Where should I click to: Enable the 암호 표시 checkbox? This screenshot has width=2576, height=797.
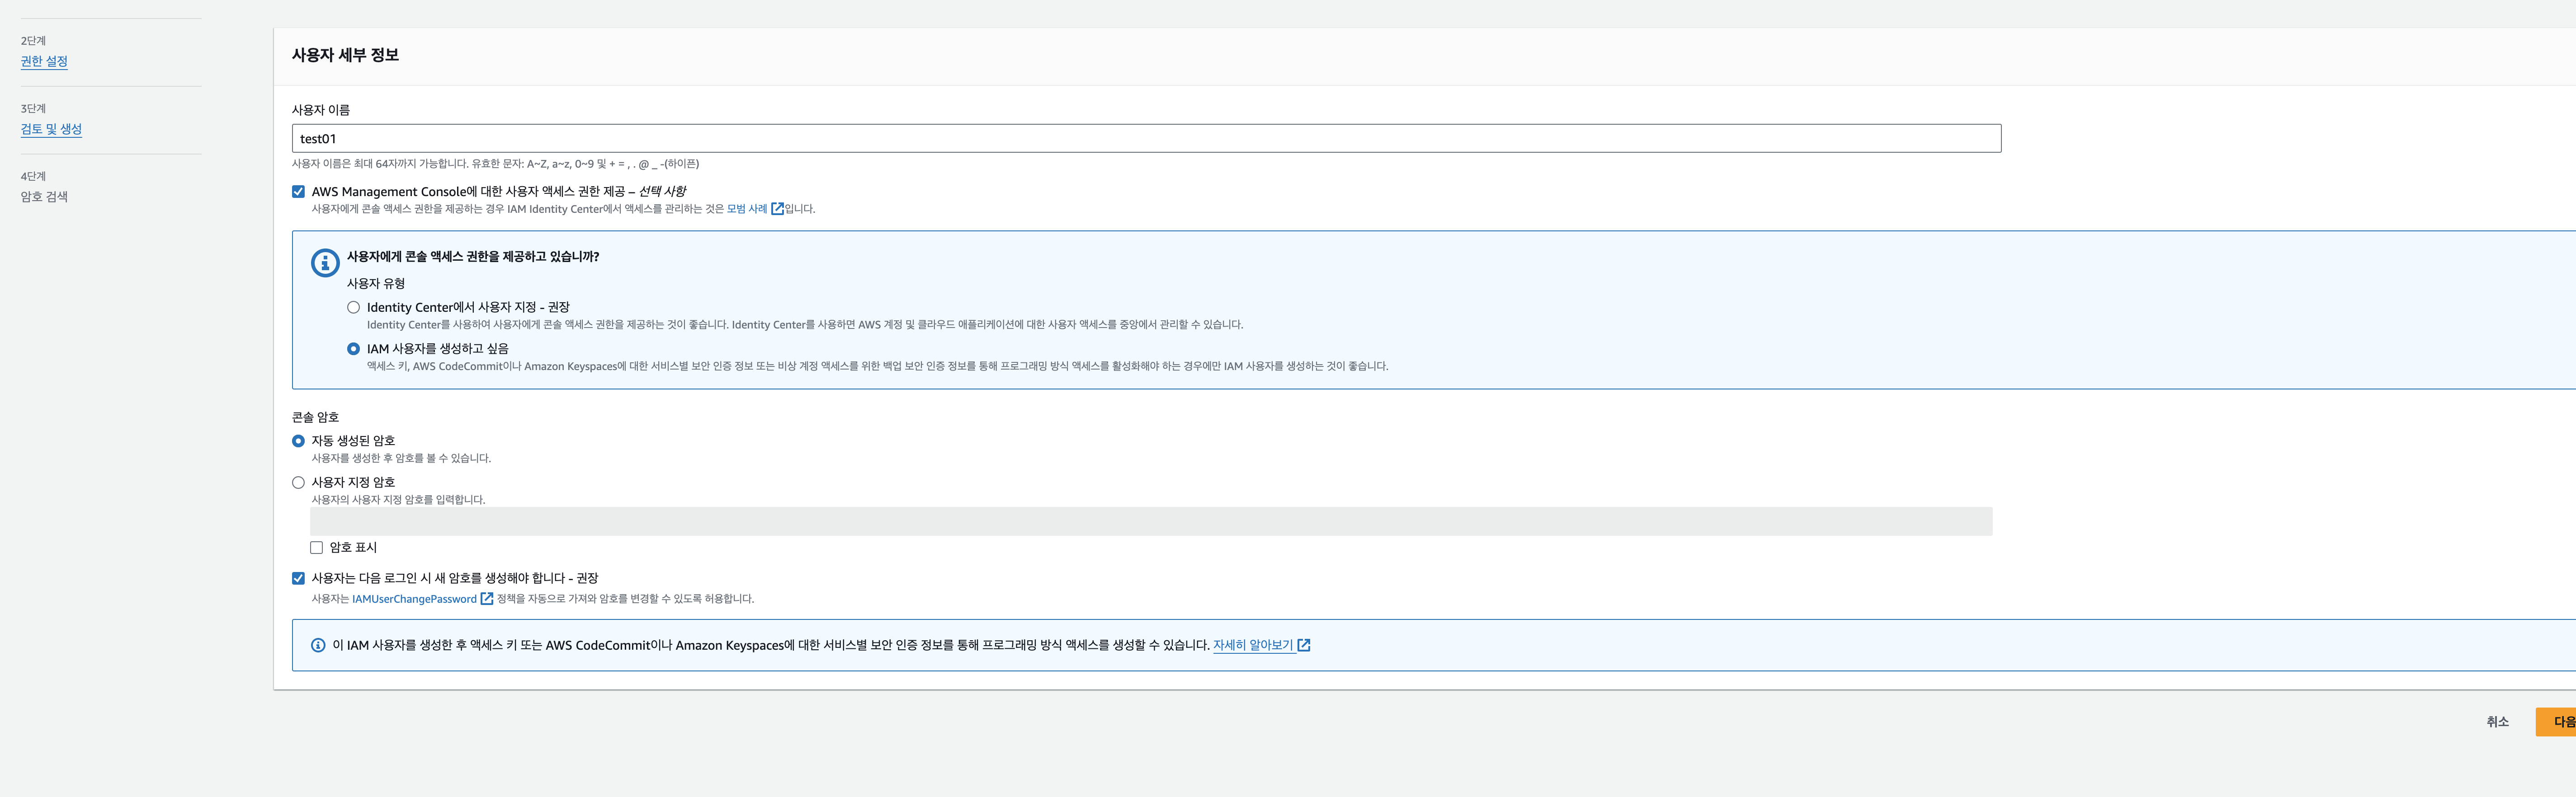coord(316,547)
